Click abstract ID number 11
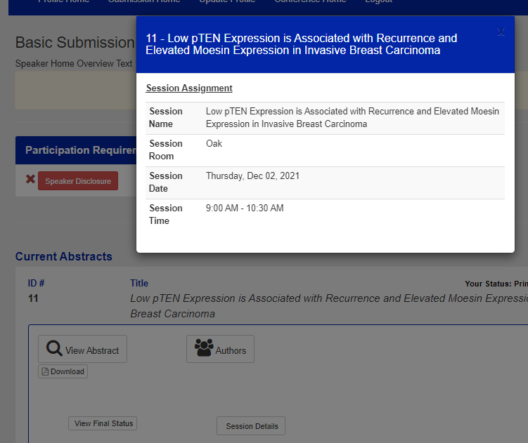528x443 pixels. [x=33, y=298]
